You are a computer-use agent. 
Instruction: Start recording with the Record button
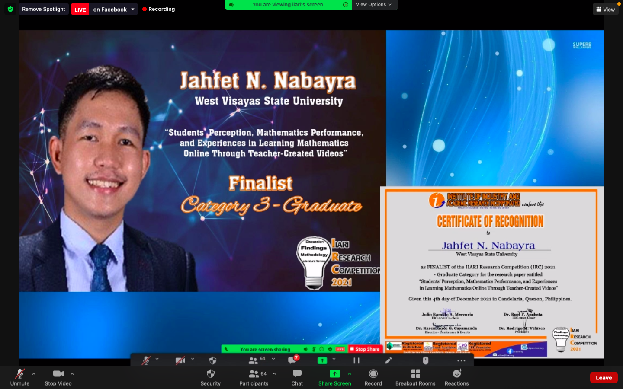click(373, 374)
